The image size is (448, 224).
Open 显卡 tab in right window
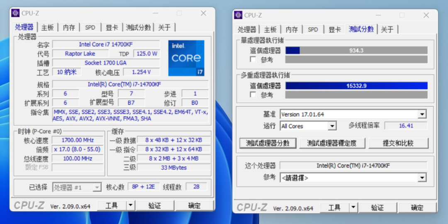(335, 29)
